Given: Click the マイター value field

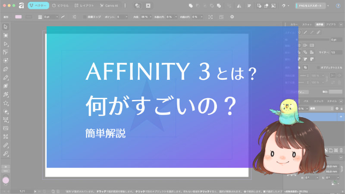Looking at the screenshot, I should click(336, 52).
